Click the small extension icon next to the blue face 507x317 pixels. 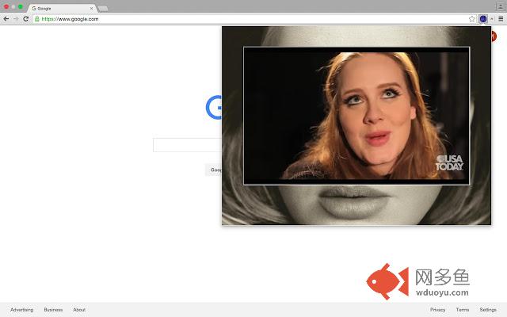click(492, 19)
